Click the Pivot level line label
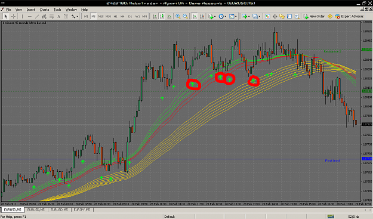 pyautogui.click(x=332, y=161)
